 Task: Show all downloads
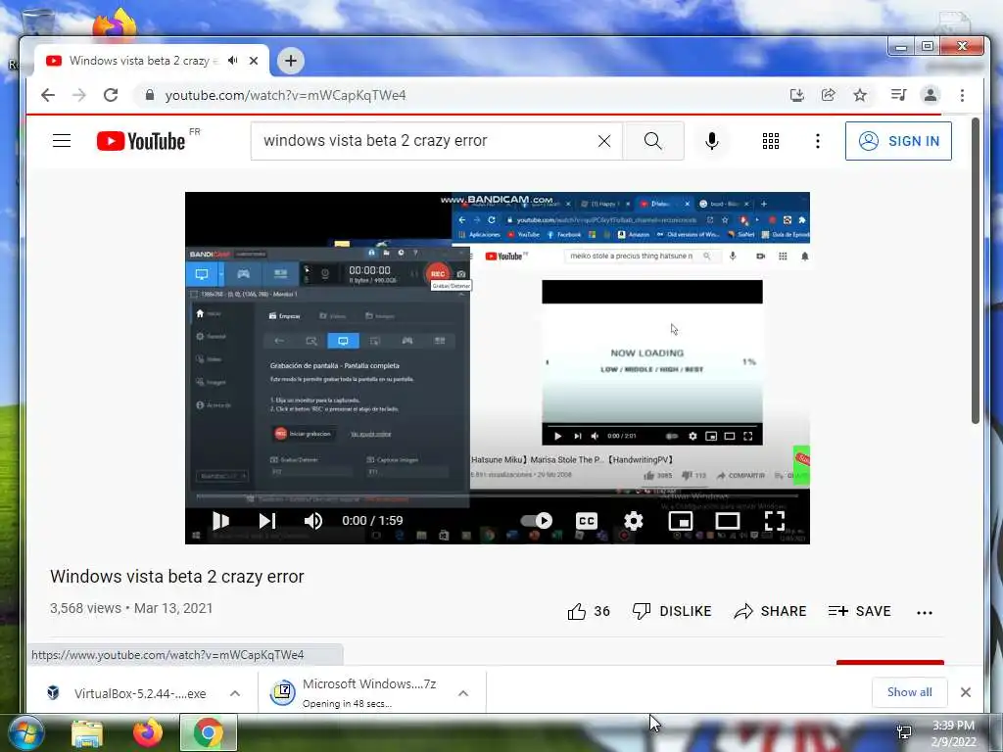pyautogui.click(x=909, y=692)
